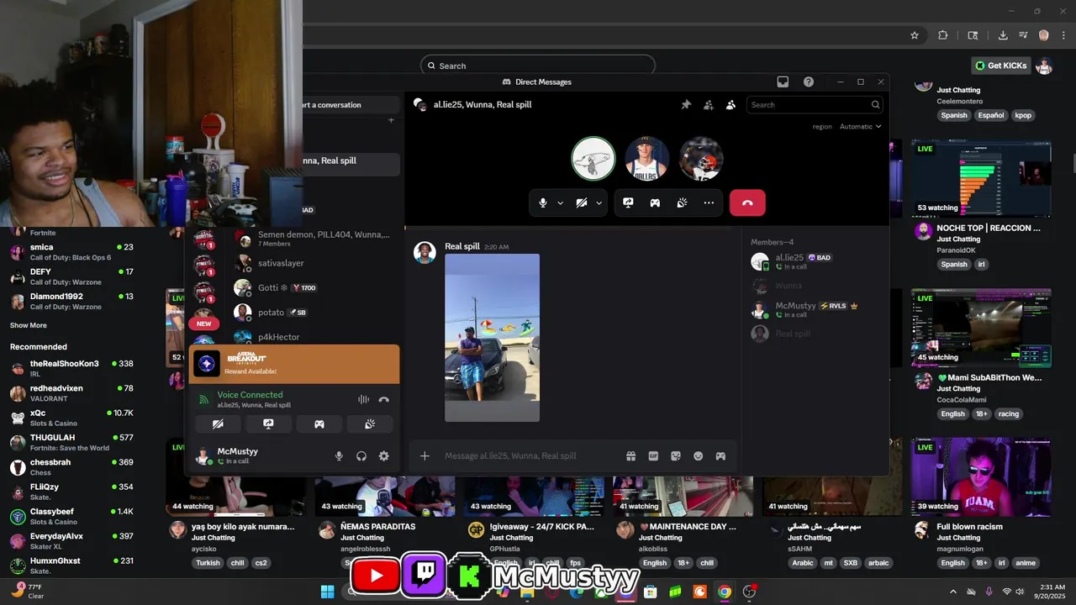Open group DM Semen demon, PILL404, Wunna
This screenshot has height=605, width=1076.
click(x=314, y=239)
